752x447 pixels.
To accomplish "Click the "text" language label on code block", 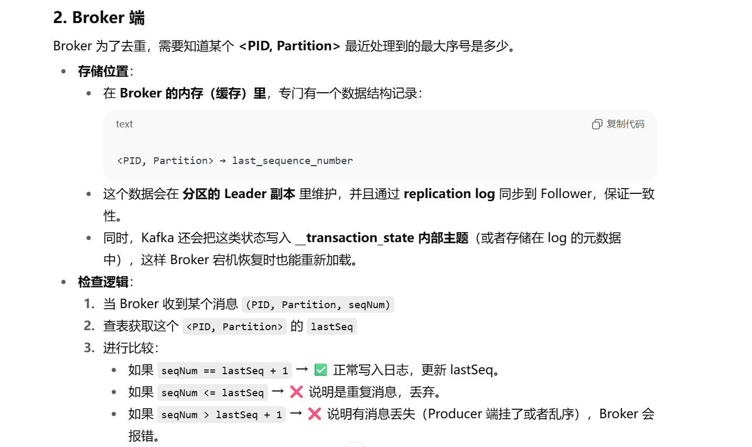I will coord(124,124).
